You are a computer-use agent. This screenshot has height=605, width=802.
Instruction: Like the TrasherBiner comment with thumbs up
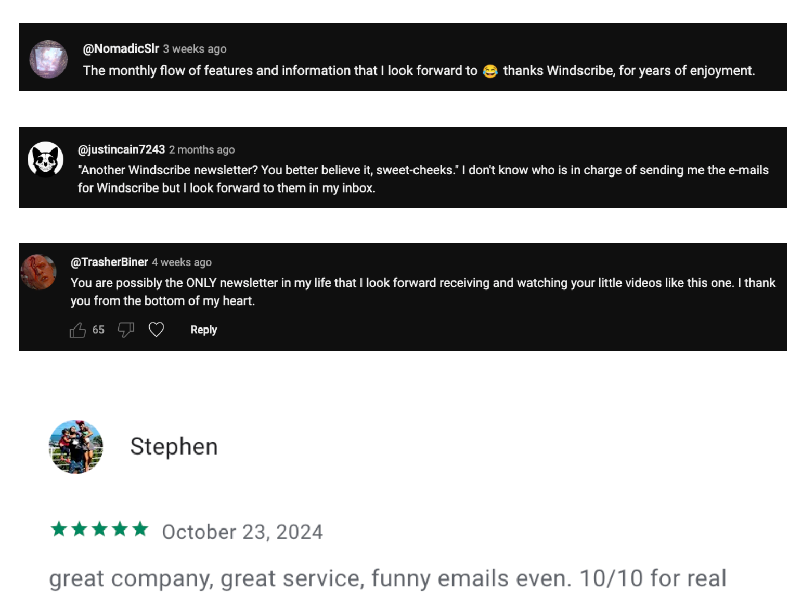click(77, 330)
